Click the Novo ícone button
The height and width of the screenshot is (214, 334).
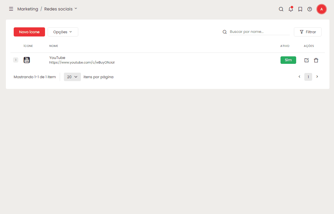29,32
